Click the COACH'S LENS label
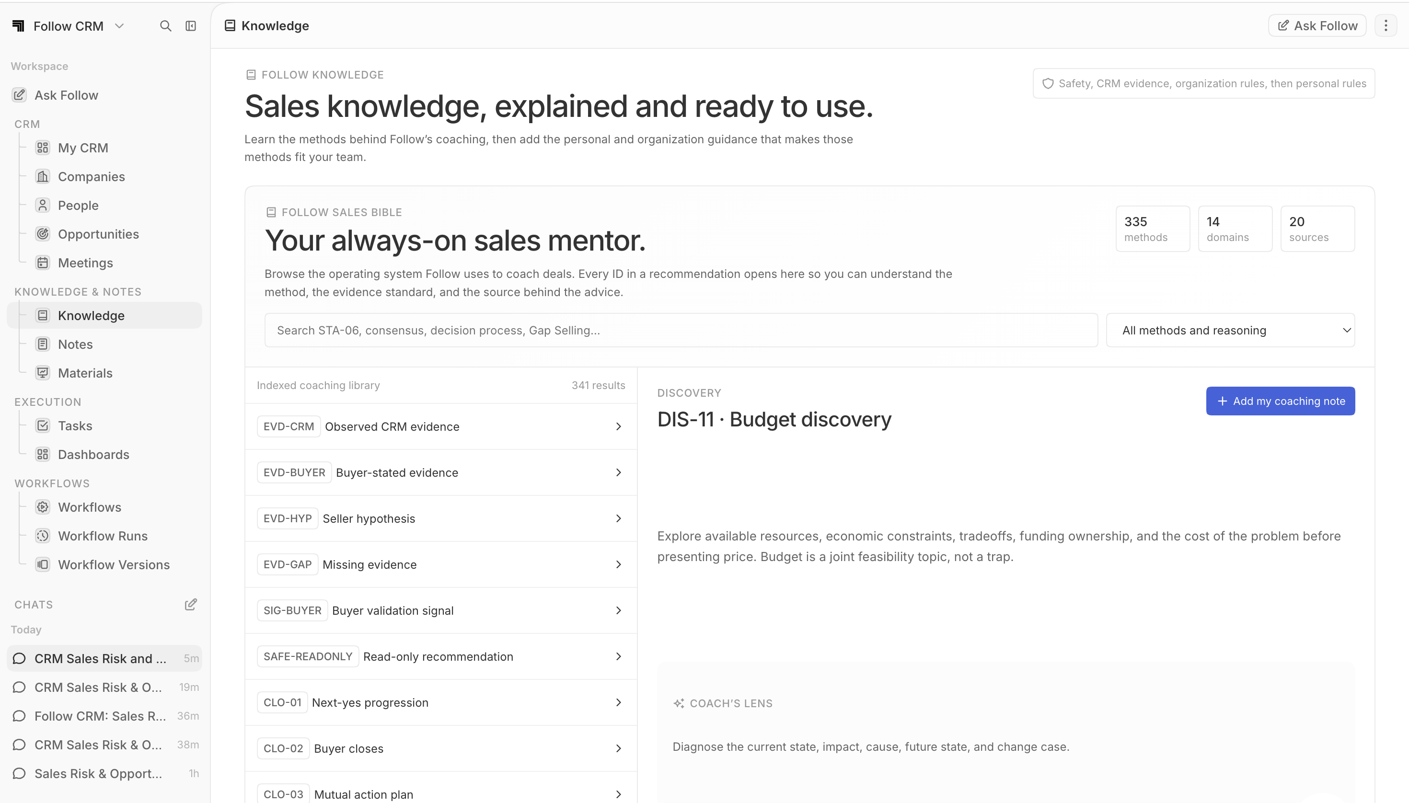Viewport: 1409px width, 803px height. (731, 703)
